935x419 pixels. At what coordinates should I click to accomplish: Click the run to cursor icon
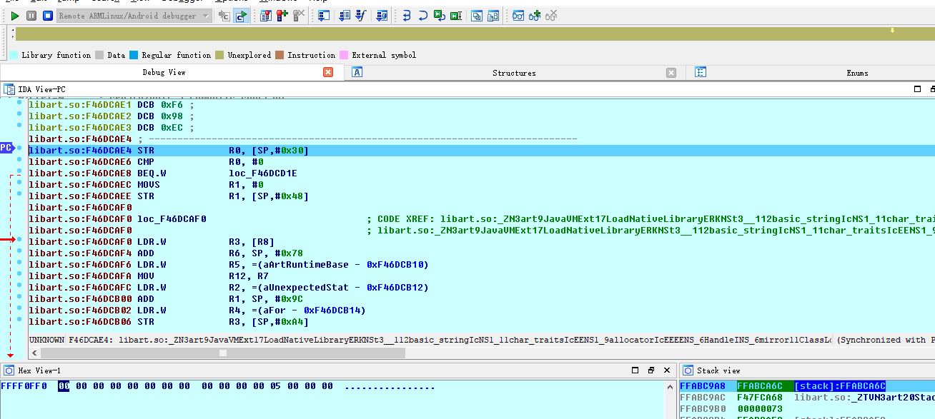[455, 16]
